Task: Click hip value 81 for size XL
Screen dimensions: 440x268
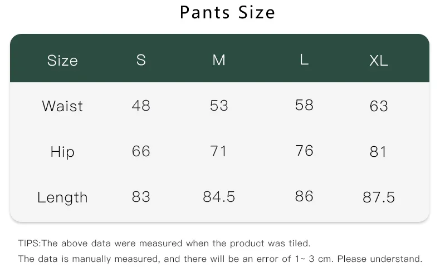Action: (379, 152)
